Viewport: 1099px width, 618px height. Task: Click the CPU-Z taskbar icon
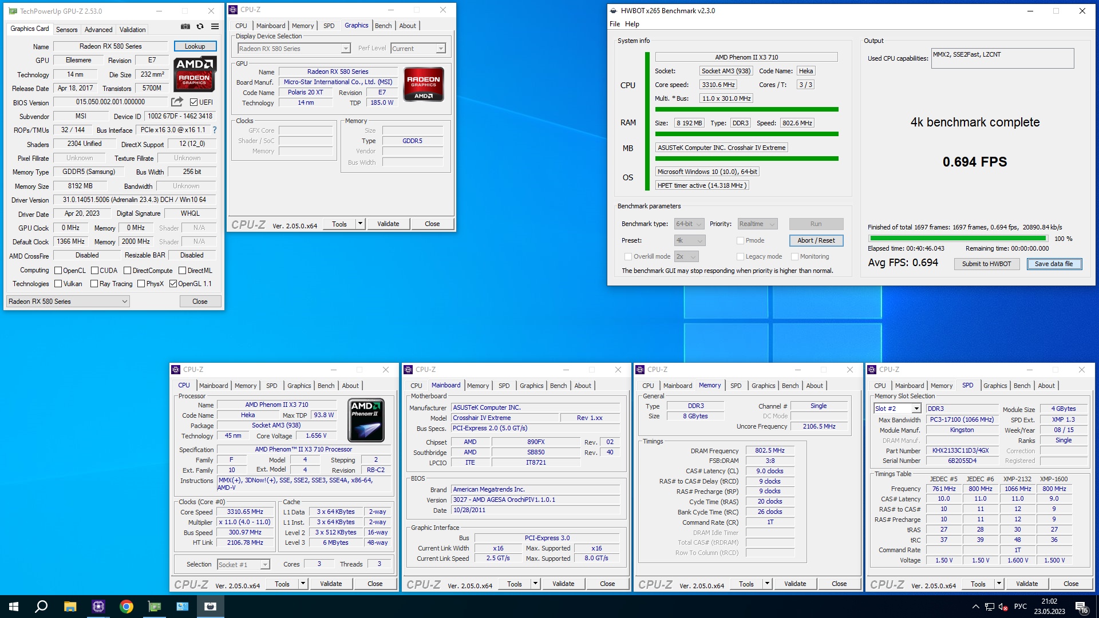[x=98, y=607]
